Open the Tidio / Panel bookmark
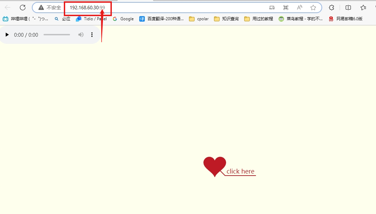This screenshot has width=376, height=214. (x=91, y=19)
